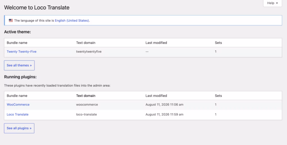
Task: Click Sets value in Loco Translate row
Action: click(x=216, y=114)
